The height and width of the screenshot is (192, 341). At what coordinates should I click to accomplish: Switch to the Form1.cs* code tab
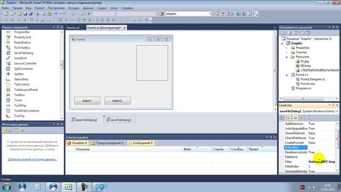coord(74,28)
